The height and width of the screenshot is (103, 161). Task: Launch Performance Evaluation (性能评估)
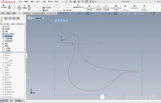coord(29,8)
